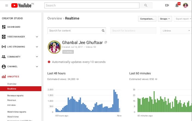Focus the YouTube search field
The height and width of the screenshot is (121, 192).
click(x=92, y=5)
